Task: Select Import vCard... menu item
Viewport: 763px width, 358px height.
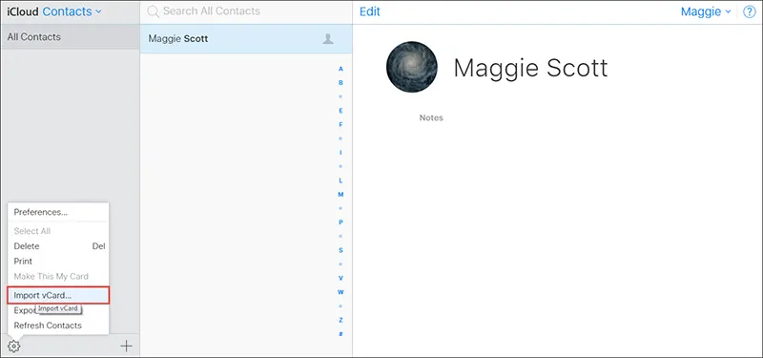Action: tap(58, 295)
